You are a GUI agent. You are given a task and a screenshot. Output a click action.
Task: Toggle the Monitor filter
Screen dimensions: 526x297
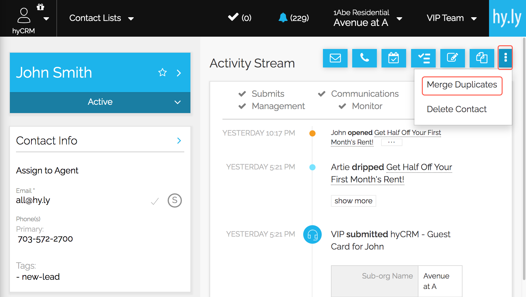360,106
